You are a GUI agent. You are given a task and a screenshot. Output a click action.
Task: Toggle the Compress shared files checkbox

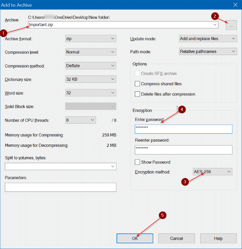pyautogui.click(x=137, y=84)
